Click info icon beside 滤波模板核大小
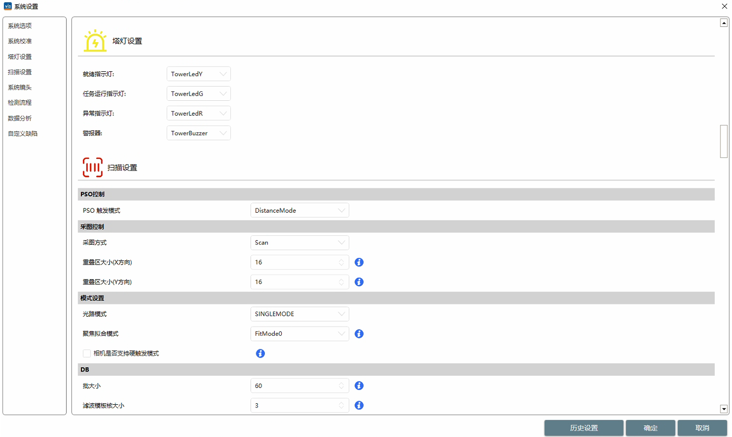Screen dimensions: 732x437 coord(359,405)
